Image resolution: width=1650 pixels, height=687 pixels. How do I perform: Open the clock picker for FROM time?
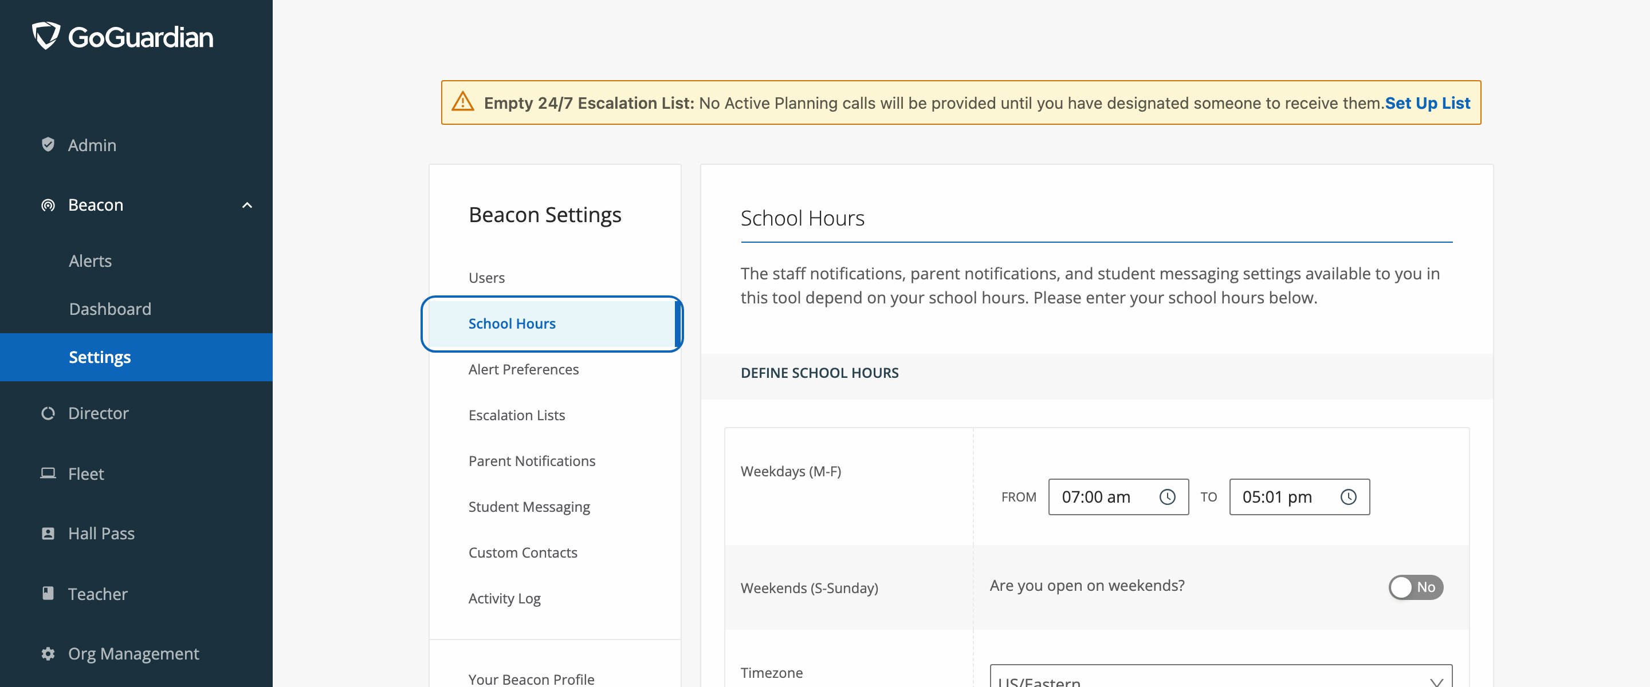coord(1167,497)
